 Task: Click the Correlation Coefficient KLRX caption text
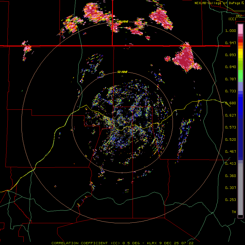[x=122, y=243]
